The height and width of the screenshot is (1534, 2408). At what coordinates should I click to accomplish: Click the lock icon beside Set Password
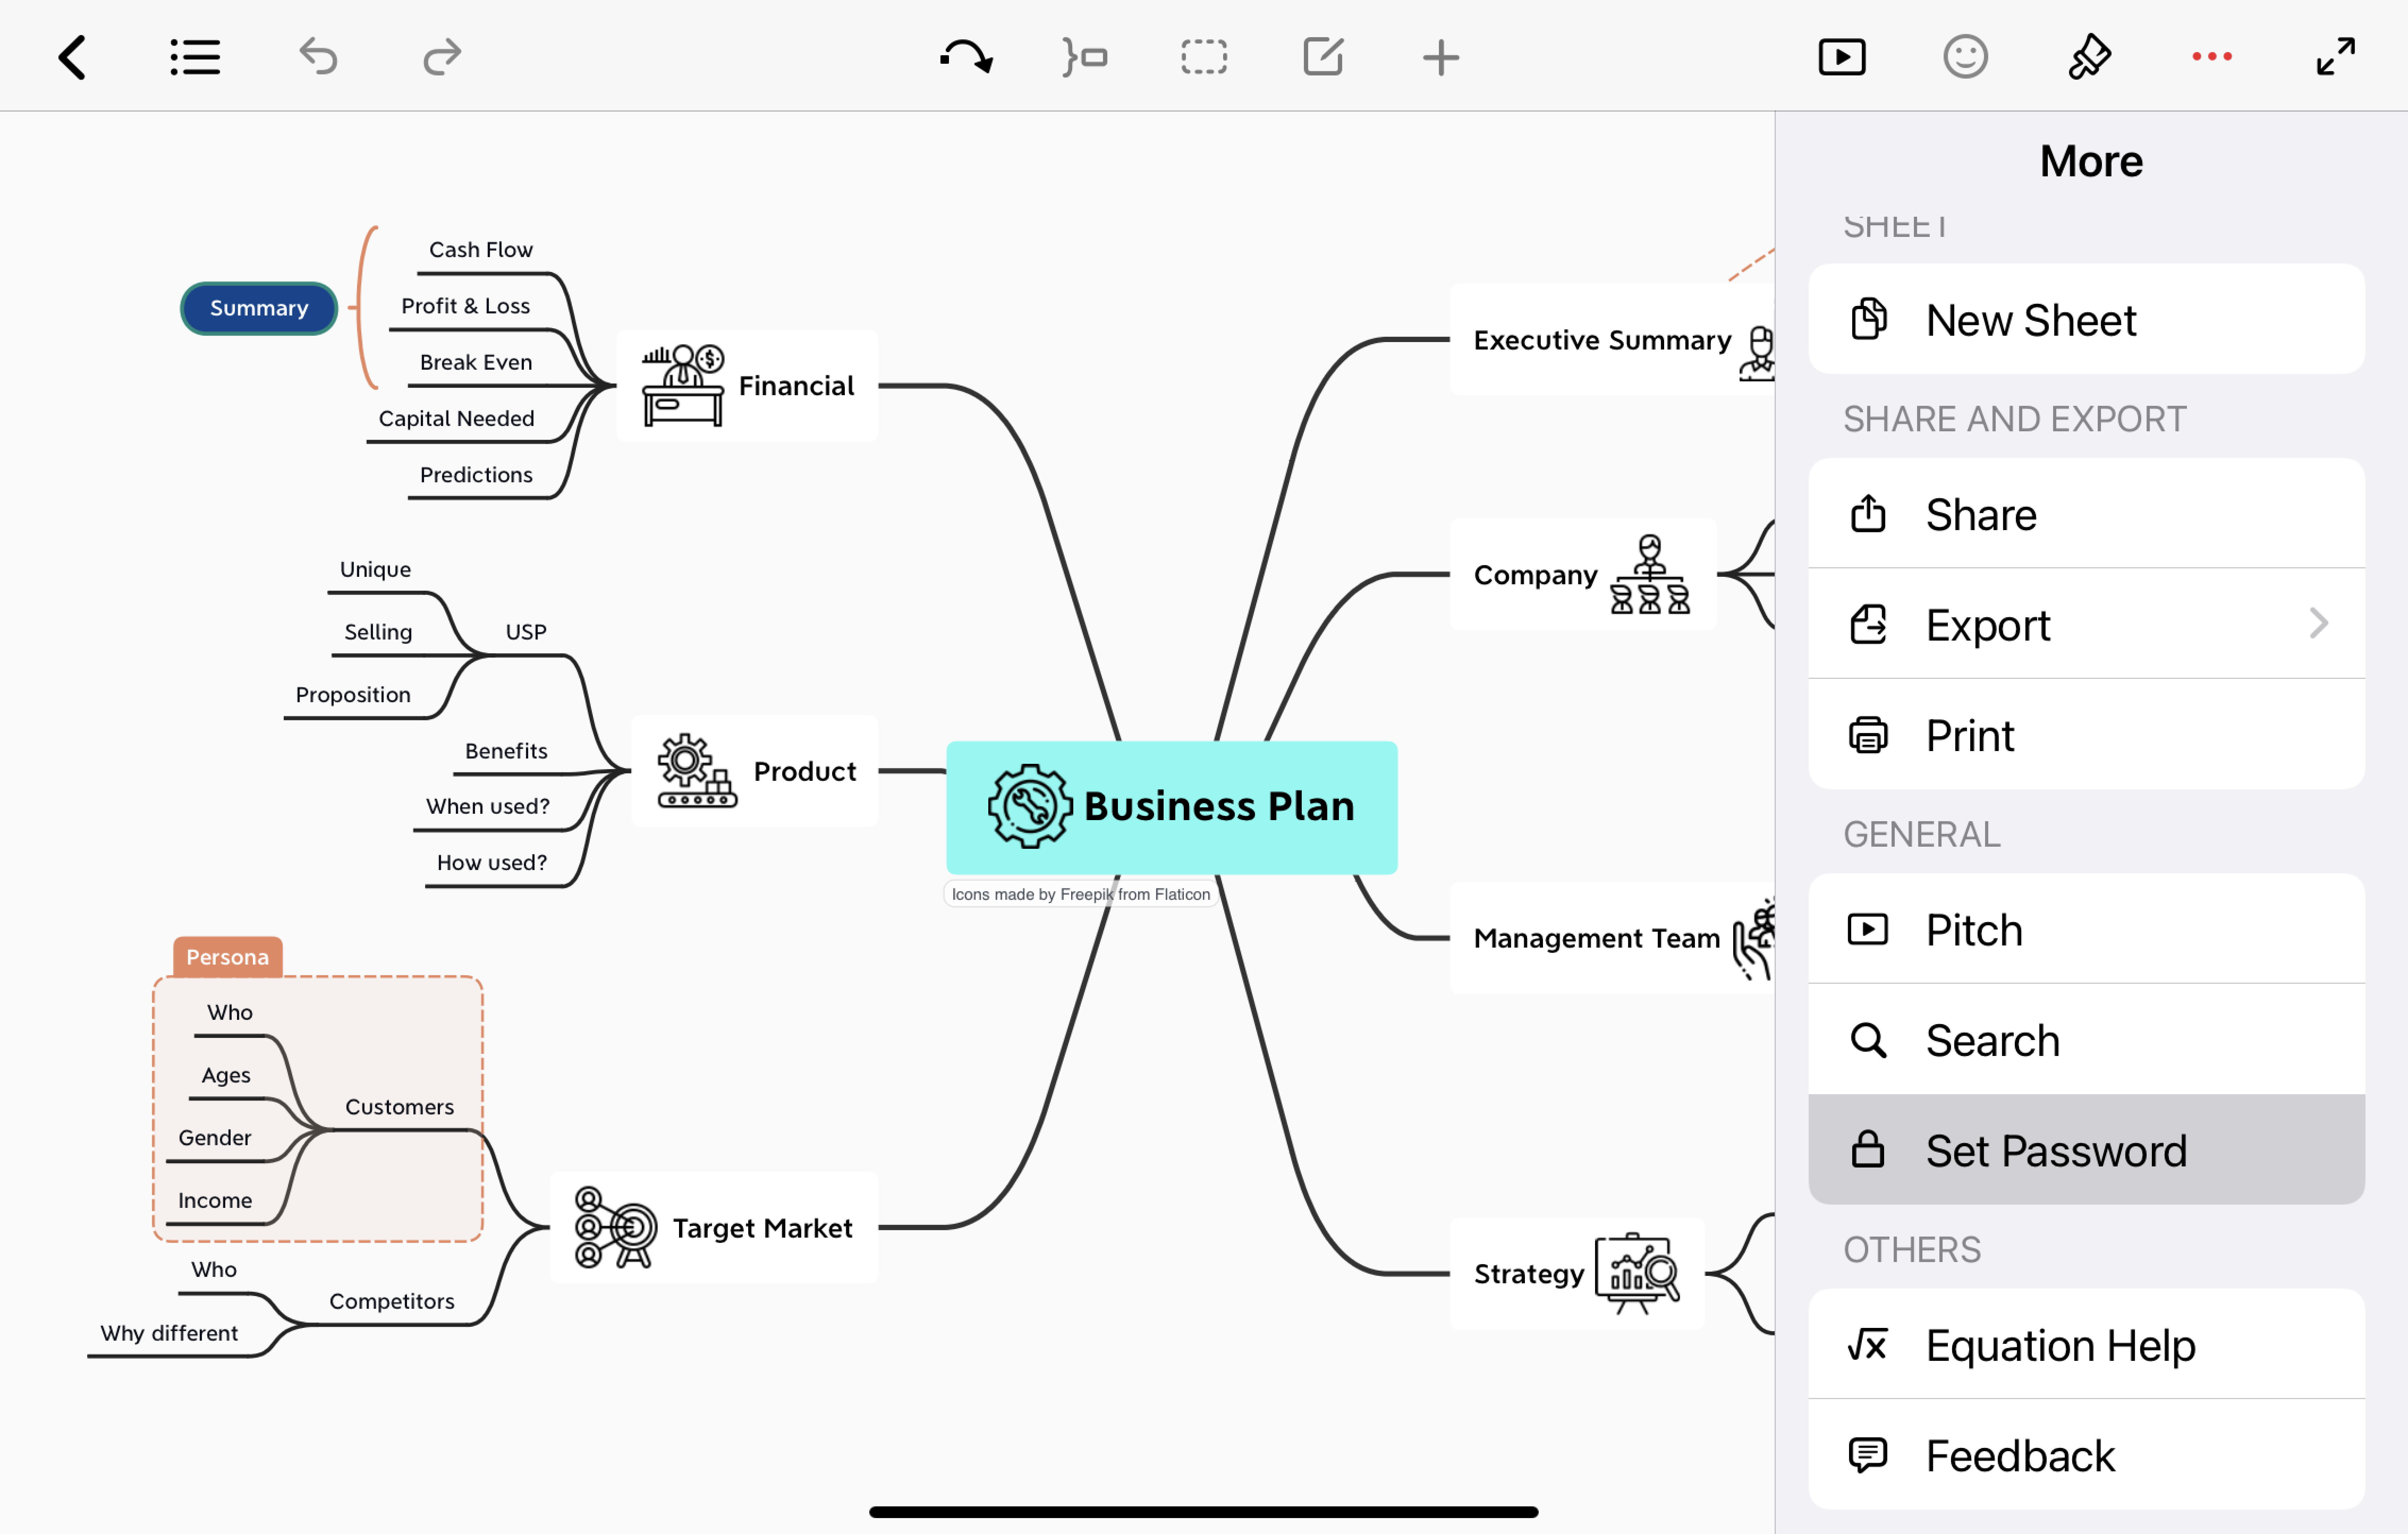point(1868,1149)
